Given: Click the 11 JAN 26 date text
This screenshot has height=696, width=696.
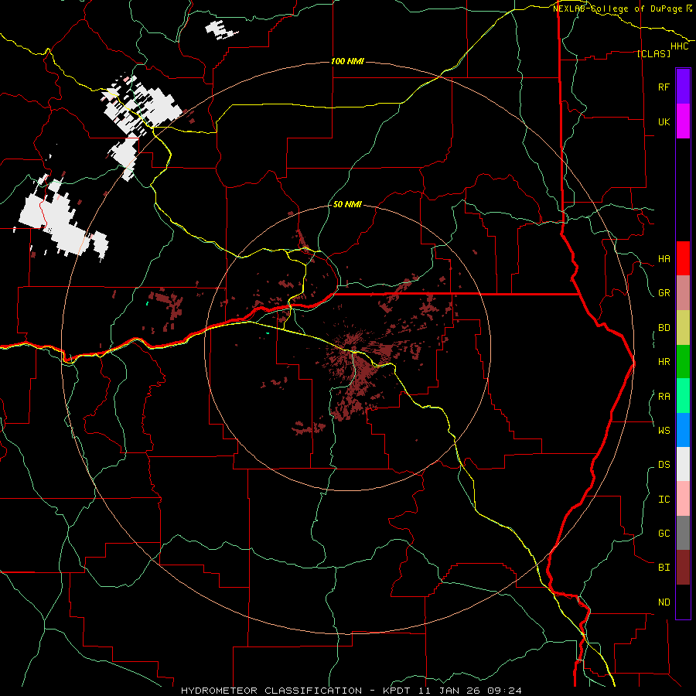Looking at the screenshot, I should click(x=448, y=691).
